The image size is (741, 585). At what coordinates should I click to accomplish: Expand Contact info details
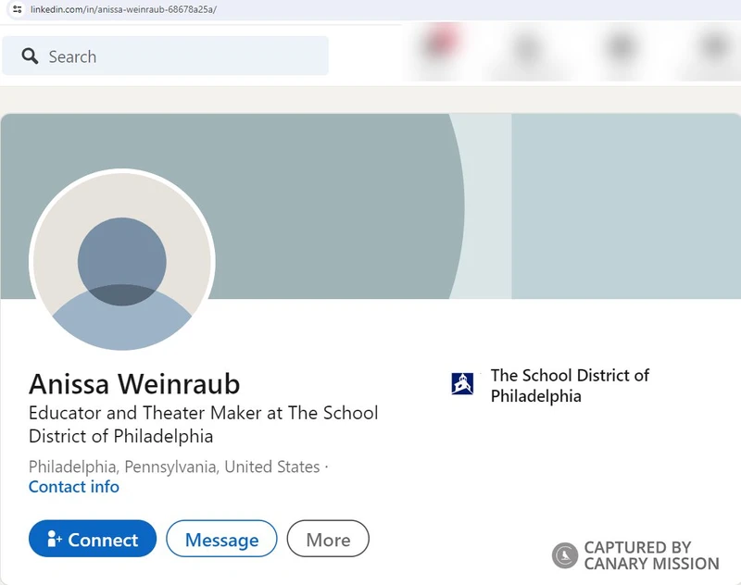(73, 487)
